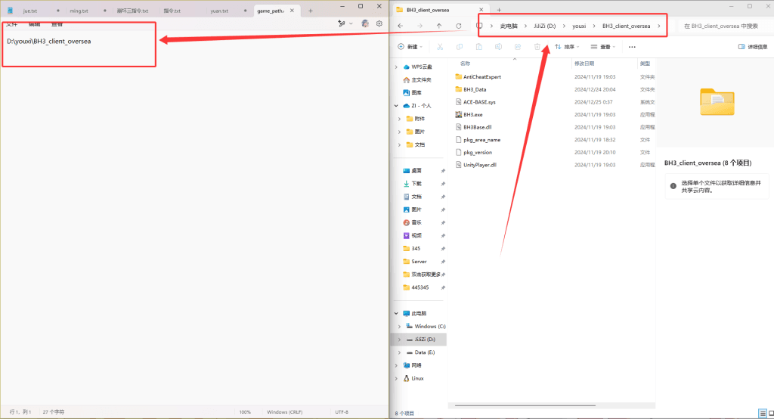
Task: Expand the Windows (C:) drive node
Action: point(399,326)
